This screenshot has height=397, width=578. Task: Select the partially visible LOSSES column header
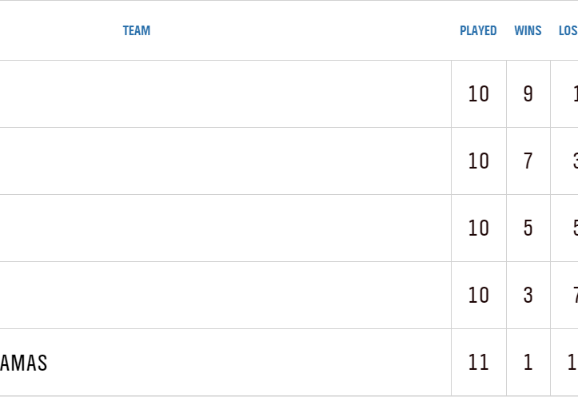coord(568,31)
